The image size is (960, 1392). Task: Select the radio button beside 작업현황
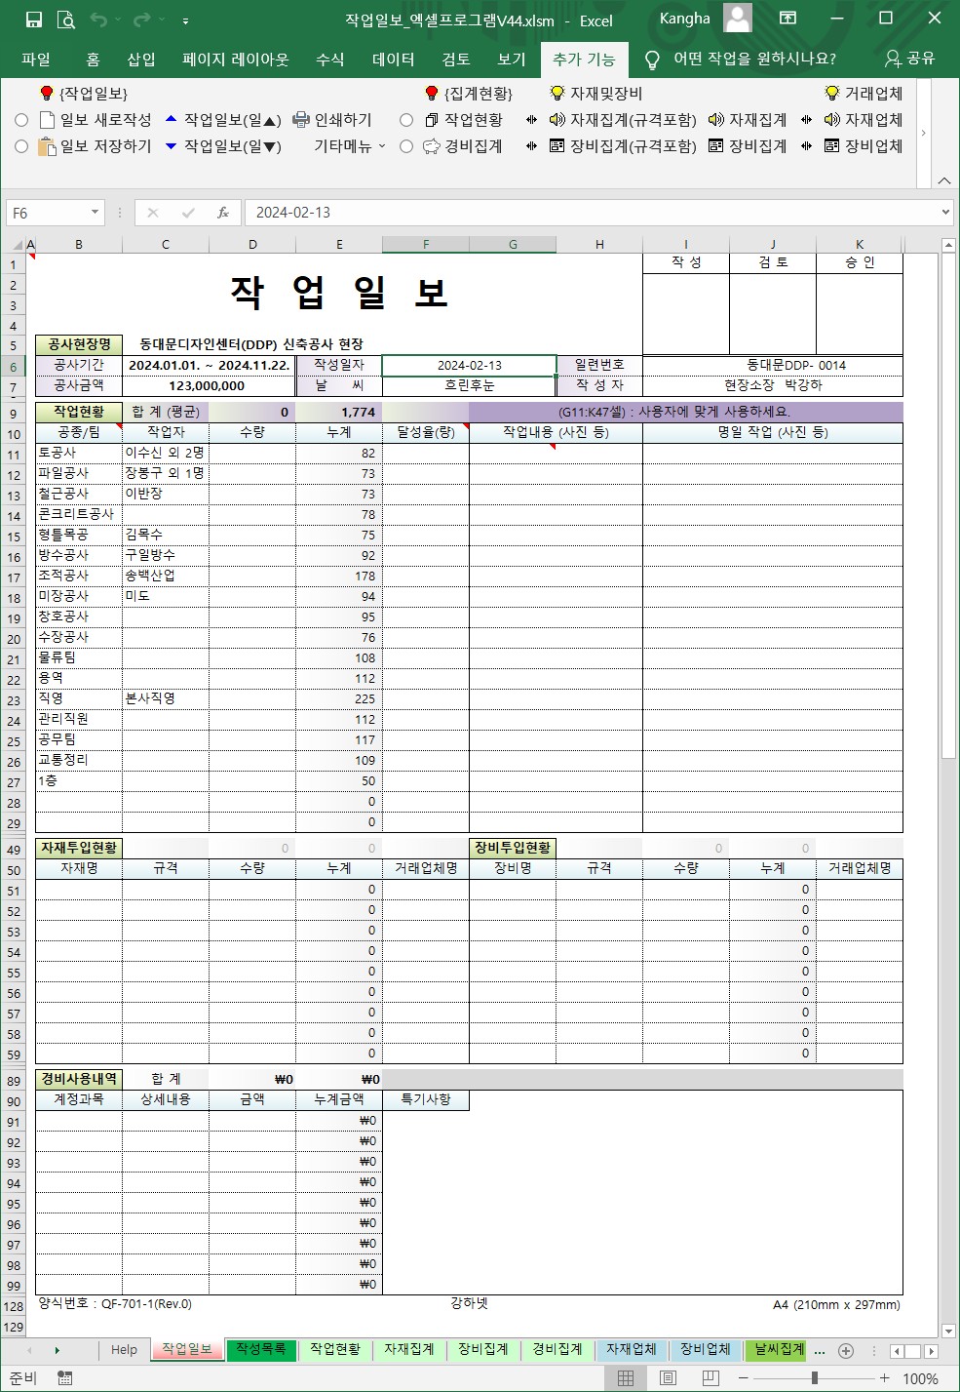(406, 120)
